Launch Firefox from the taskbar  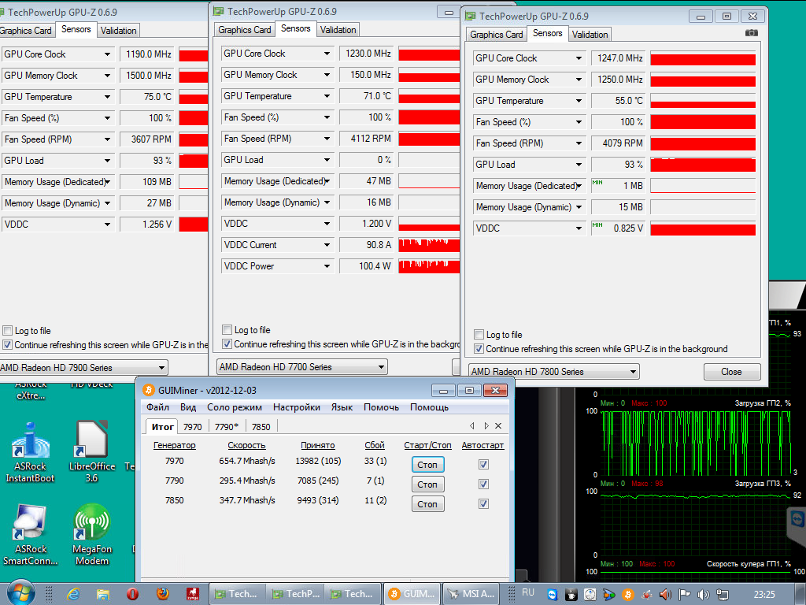162,594
